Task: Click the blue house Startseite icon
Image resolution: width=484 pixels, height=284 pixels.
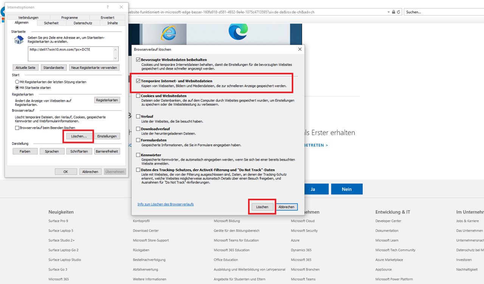Action: [19, 40]
